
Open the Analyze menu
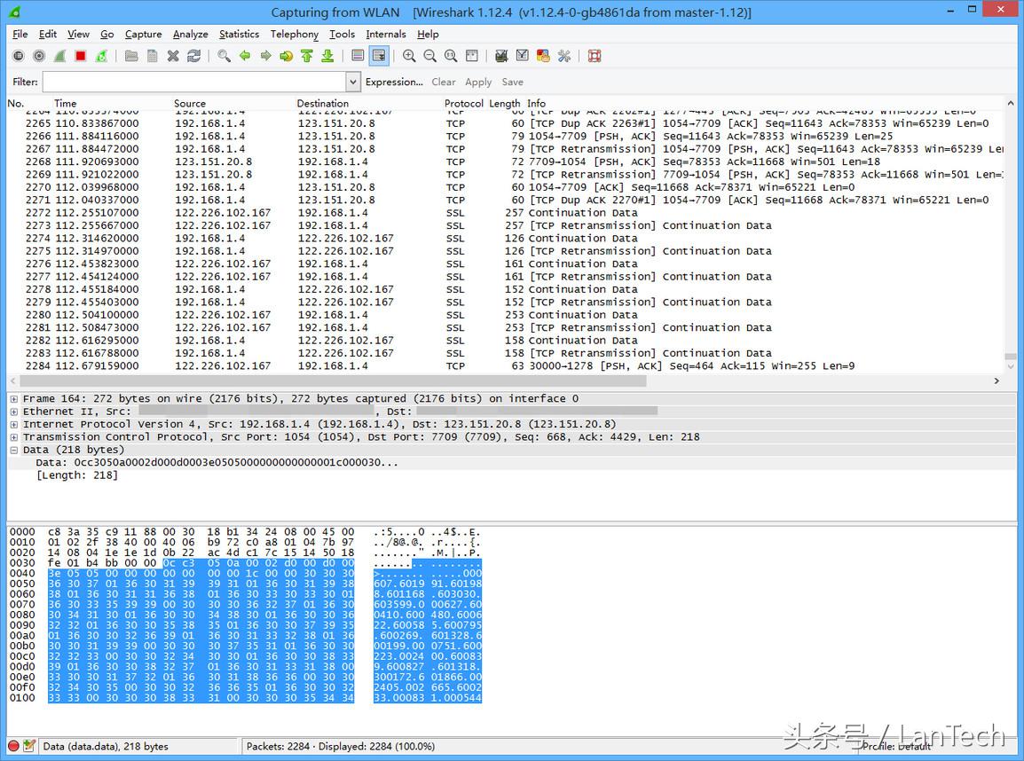click(x=190, y=34)
